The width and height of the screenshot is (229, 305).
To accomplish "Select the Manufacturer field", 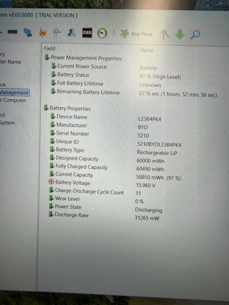I will (72, 125).
